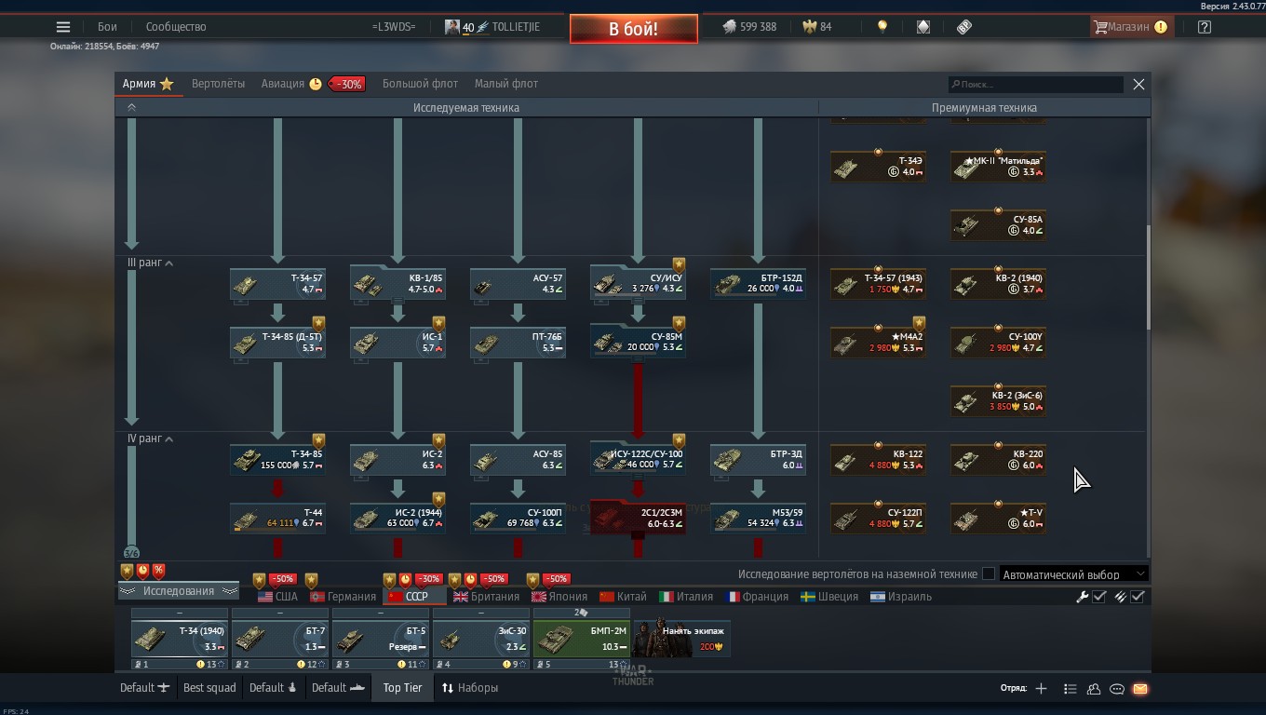Select the ИС-2 (1944) card
The width and height of the screenshot is (1266, 715).
[x=397, y=519]
